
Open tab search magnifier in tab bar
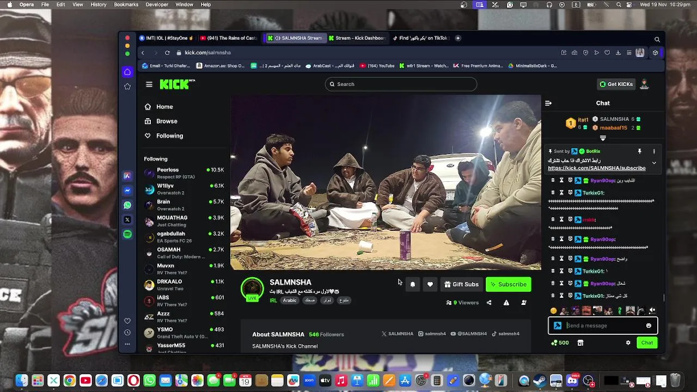point(657,39)
